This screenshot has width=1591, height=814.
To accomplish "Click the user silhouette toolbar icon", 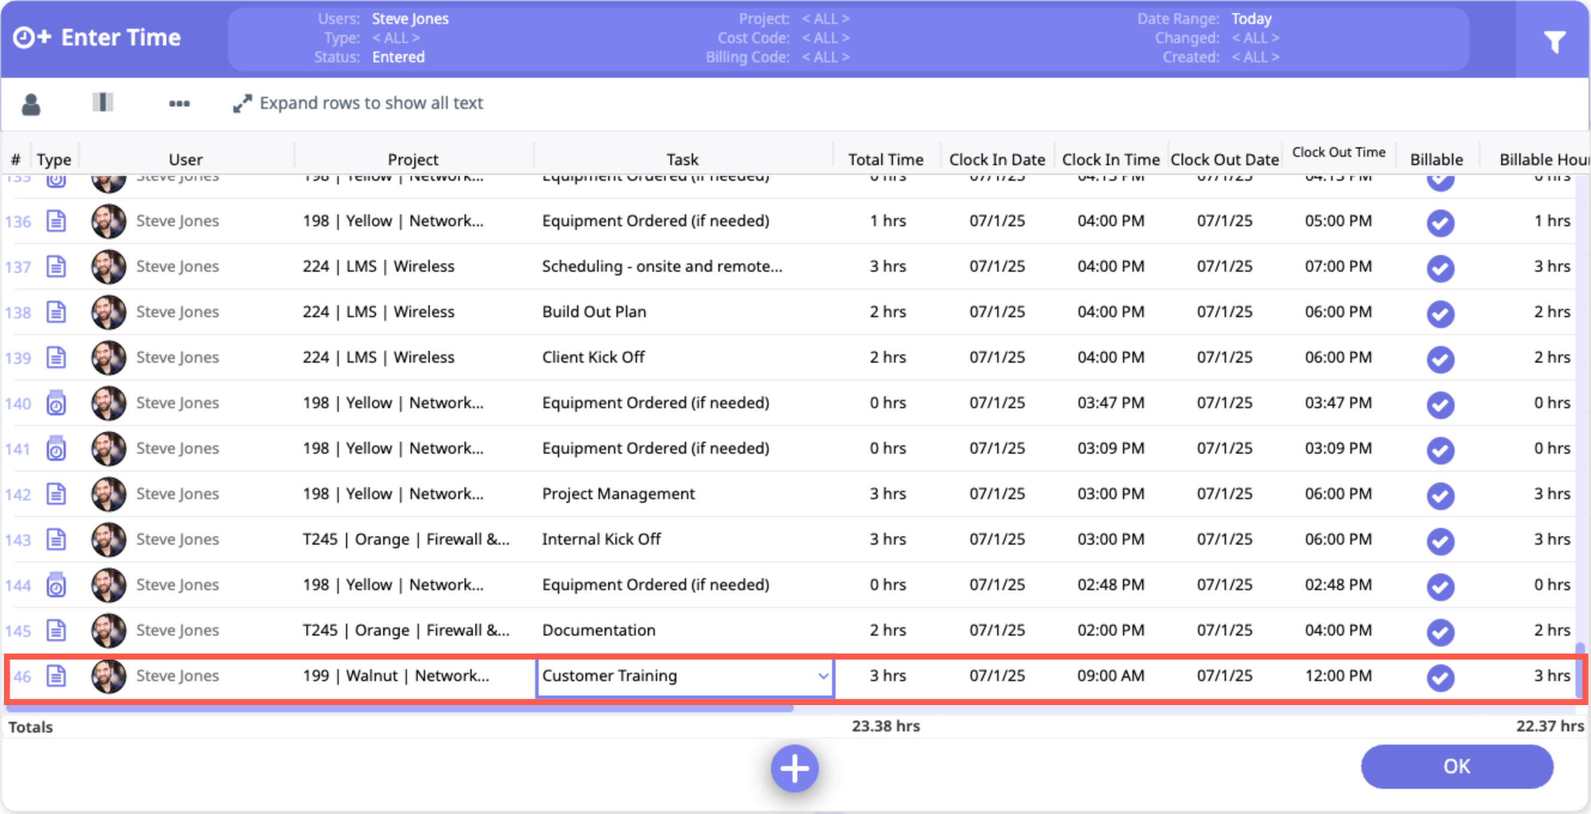I will 31,104.
